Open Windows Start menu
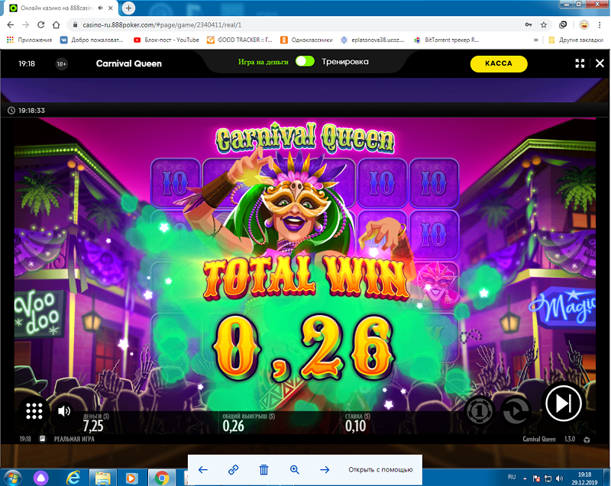 point(12,478)
